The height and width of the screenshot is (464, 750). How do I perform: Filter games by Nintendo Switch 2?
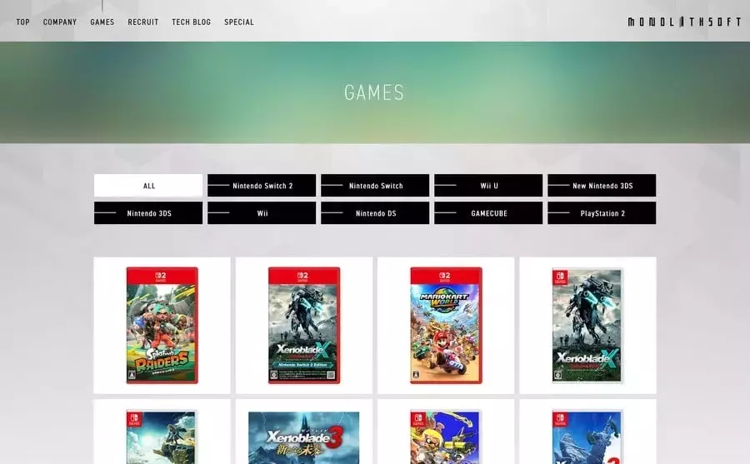point(262,186)
